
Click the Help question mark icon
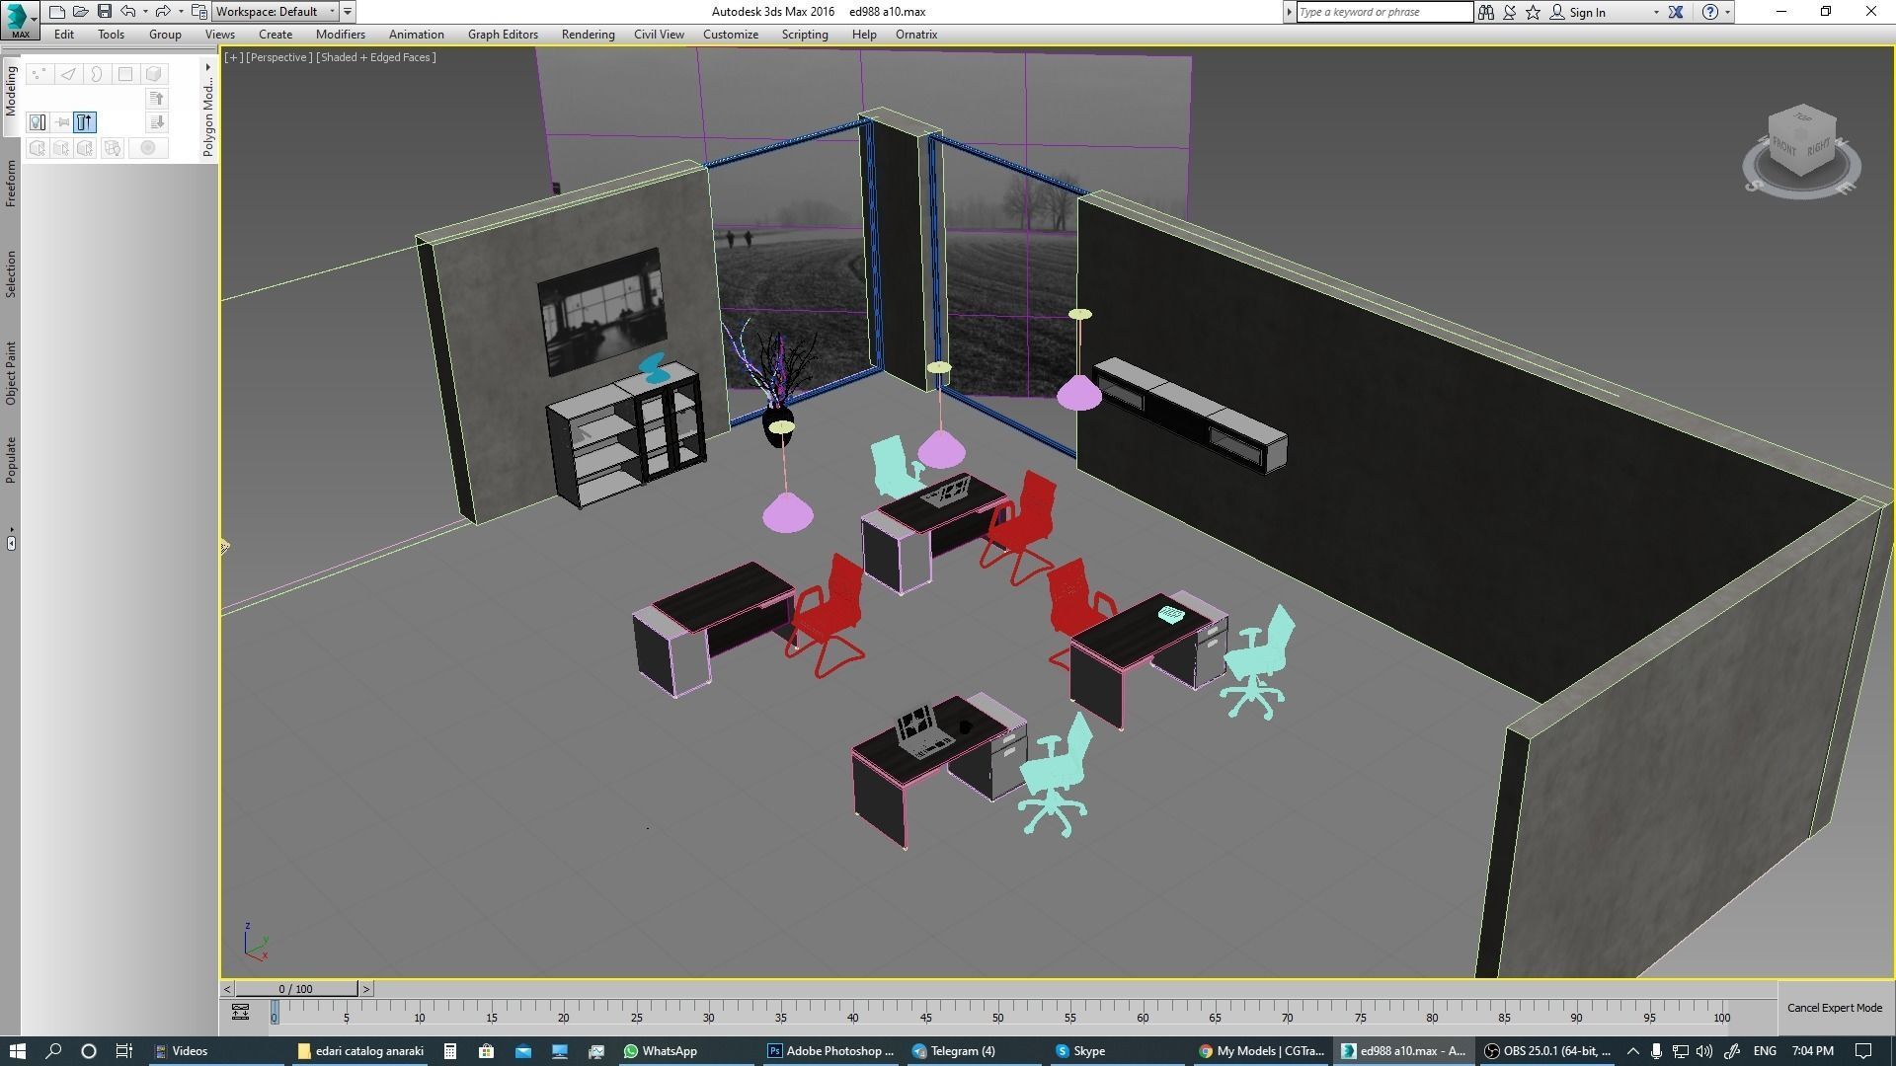pyautogui.click(x=1710, y=12)
